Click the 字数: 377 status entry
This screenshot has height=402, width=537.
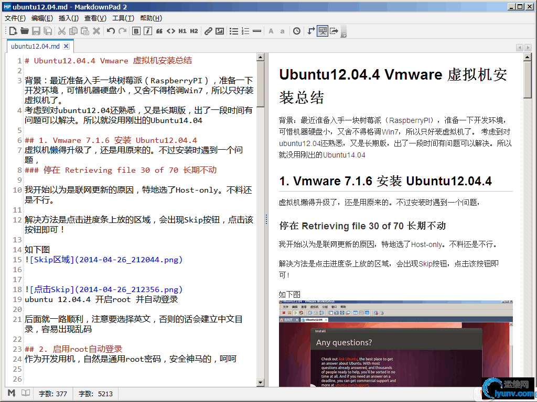[53, 394]
